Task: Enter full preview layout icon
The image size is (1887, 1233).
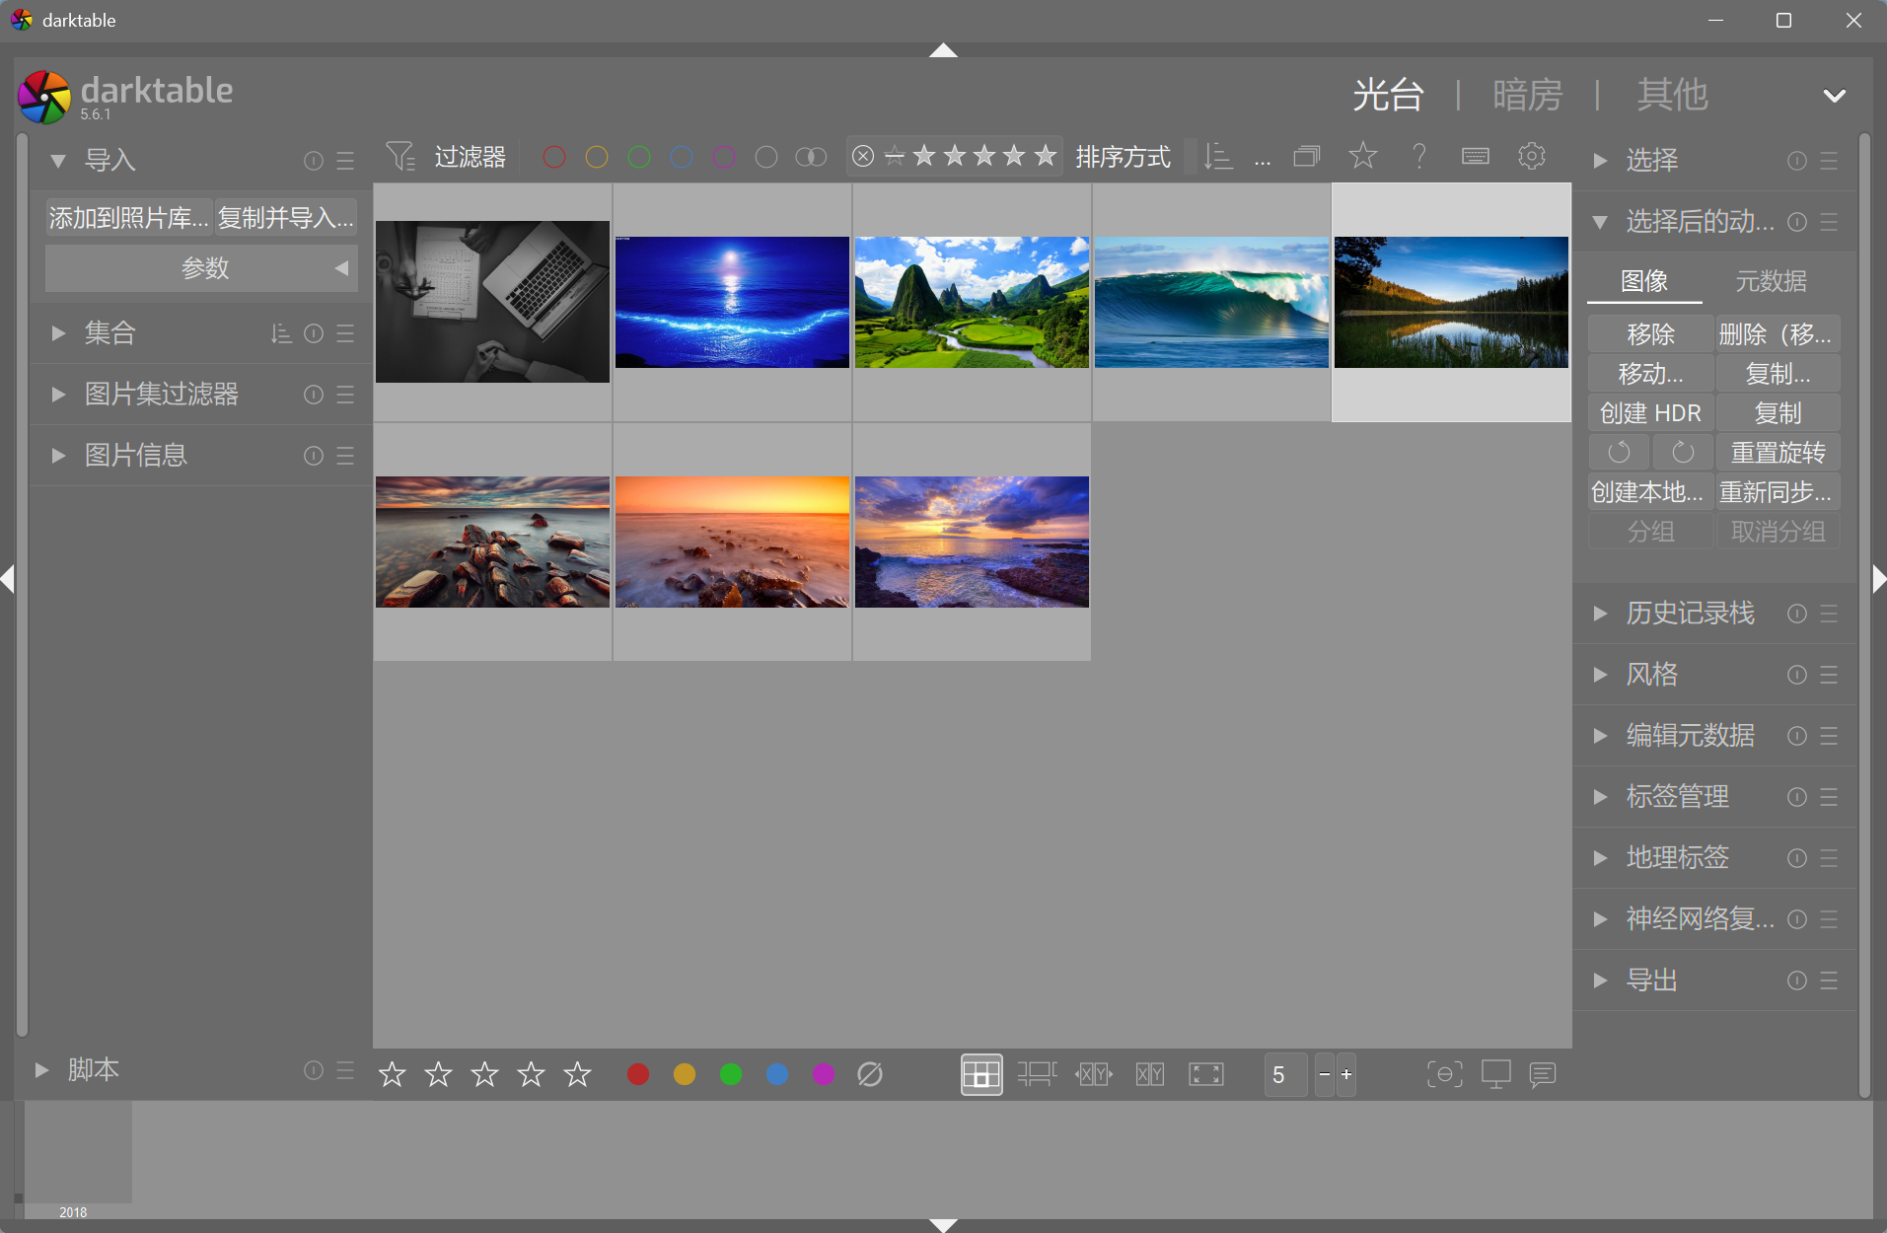Action: (x=1206, y=1074)
